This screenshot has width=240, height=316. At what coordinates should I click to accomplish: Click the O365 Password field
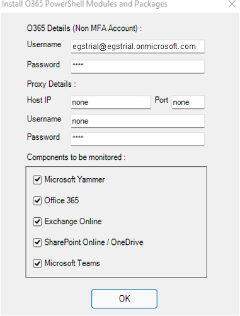pos(137,67)
